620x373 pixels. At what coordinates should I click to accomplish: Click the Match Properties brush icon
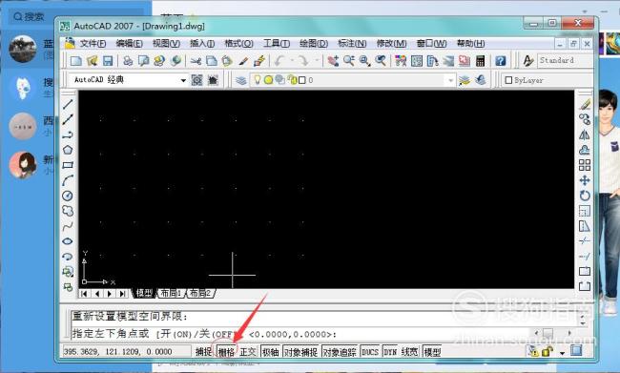point(243,61)
